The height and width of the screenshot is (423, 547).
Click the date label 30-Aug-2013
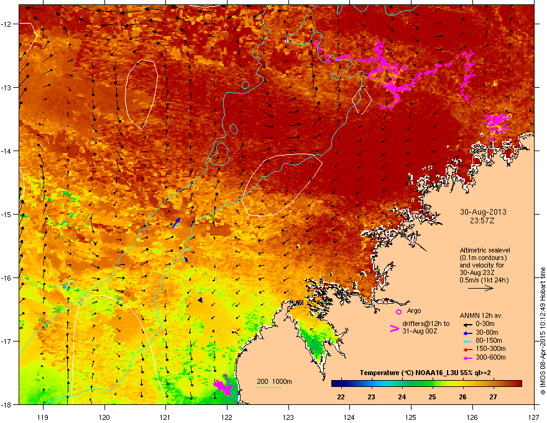[x=483, y=212]
